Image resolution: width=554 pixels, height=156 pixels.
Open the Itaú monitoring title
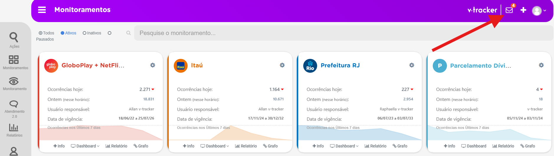197,65
